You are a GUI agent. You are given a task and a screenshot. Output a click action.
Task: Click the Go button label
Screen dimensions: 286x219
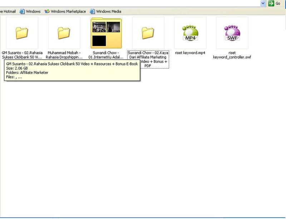click(x=278, y=3)
